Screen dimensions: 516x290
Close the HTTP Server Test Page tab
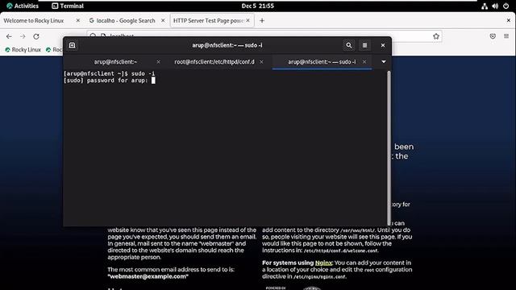pos(248,20)
